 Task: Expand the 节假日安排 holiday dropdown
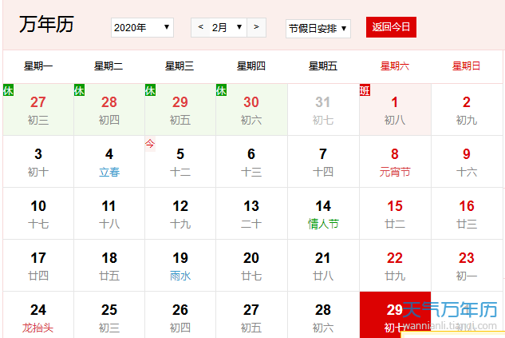(x=318, y=29)
